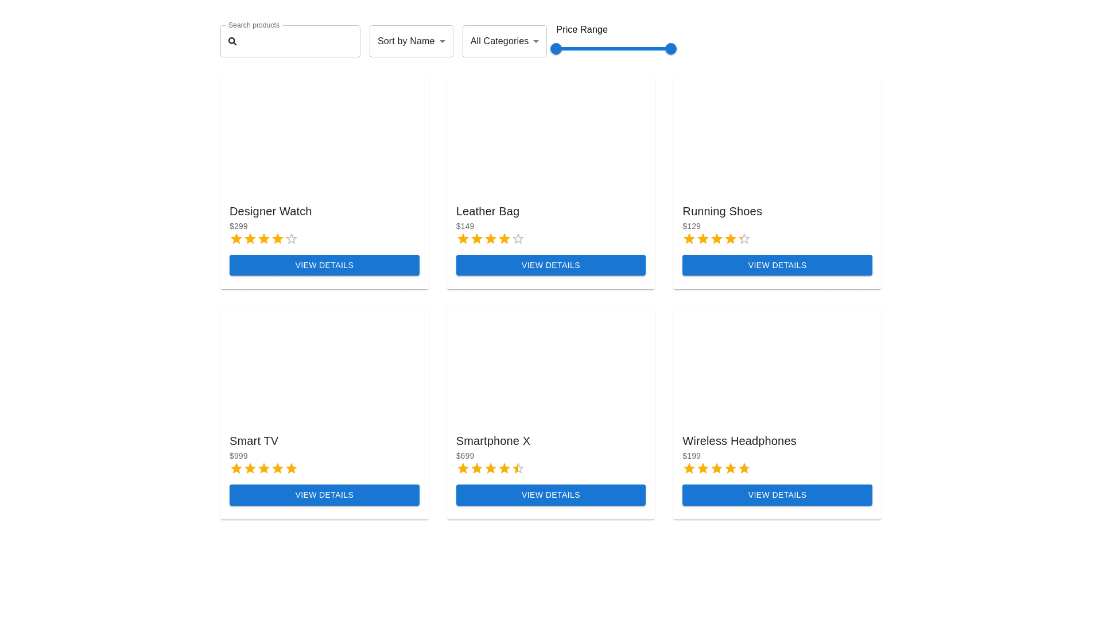This screenshot has width=1102, height=620.
Task: Rate Leather Bag with its first star
Action: [463, 239]
